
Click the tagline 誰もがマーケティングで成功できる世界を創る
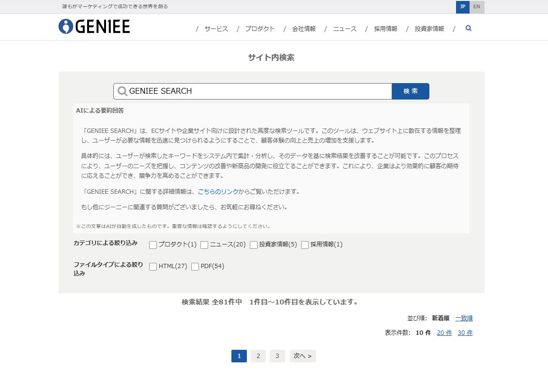click(x=115, y=7)
